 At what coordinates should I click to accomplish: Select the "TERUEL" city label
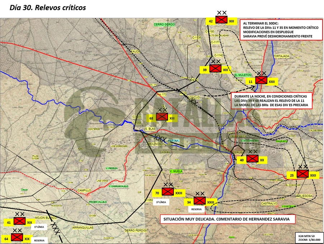[x=239, y=152]
